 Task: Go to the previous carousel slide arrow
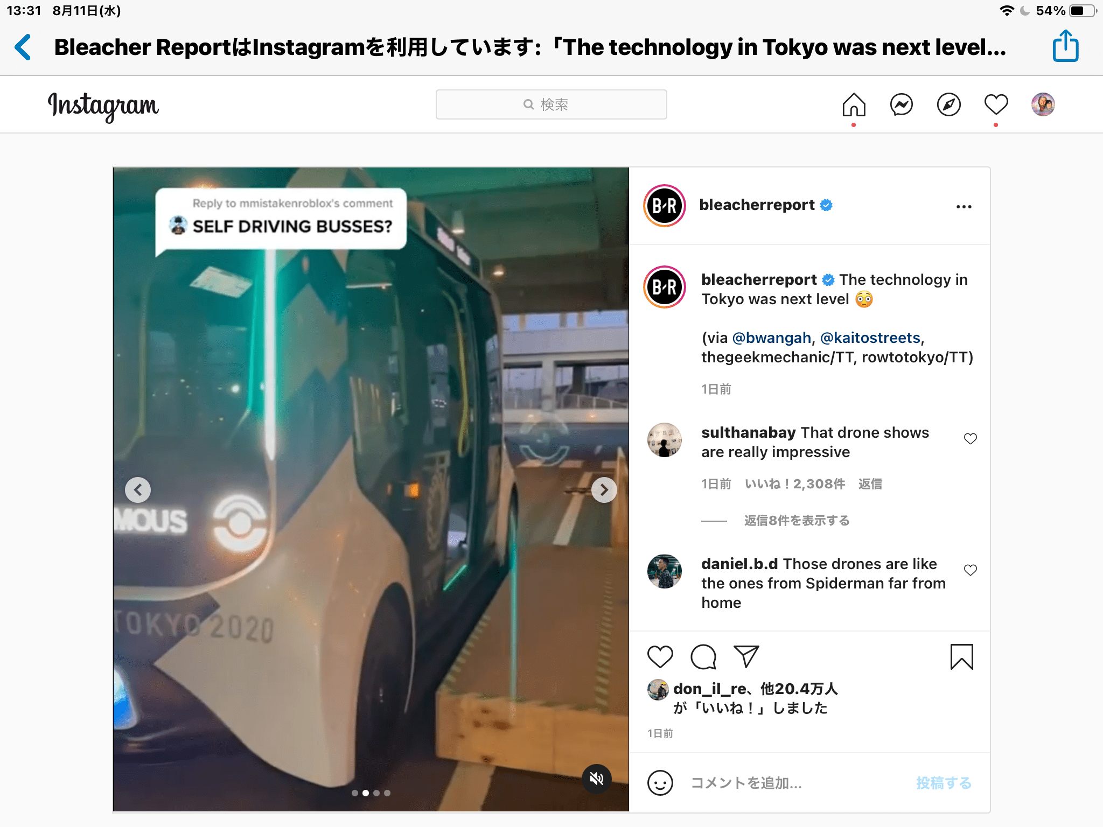(138, 490)
